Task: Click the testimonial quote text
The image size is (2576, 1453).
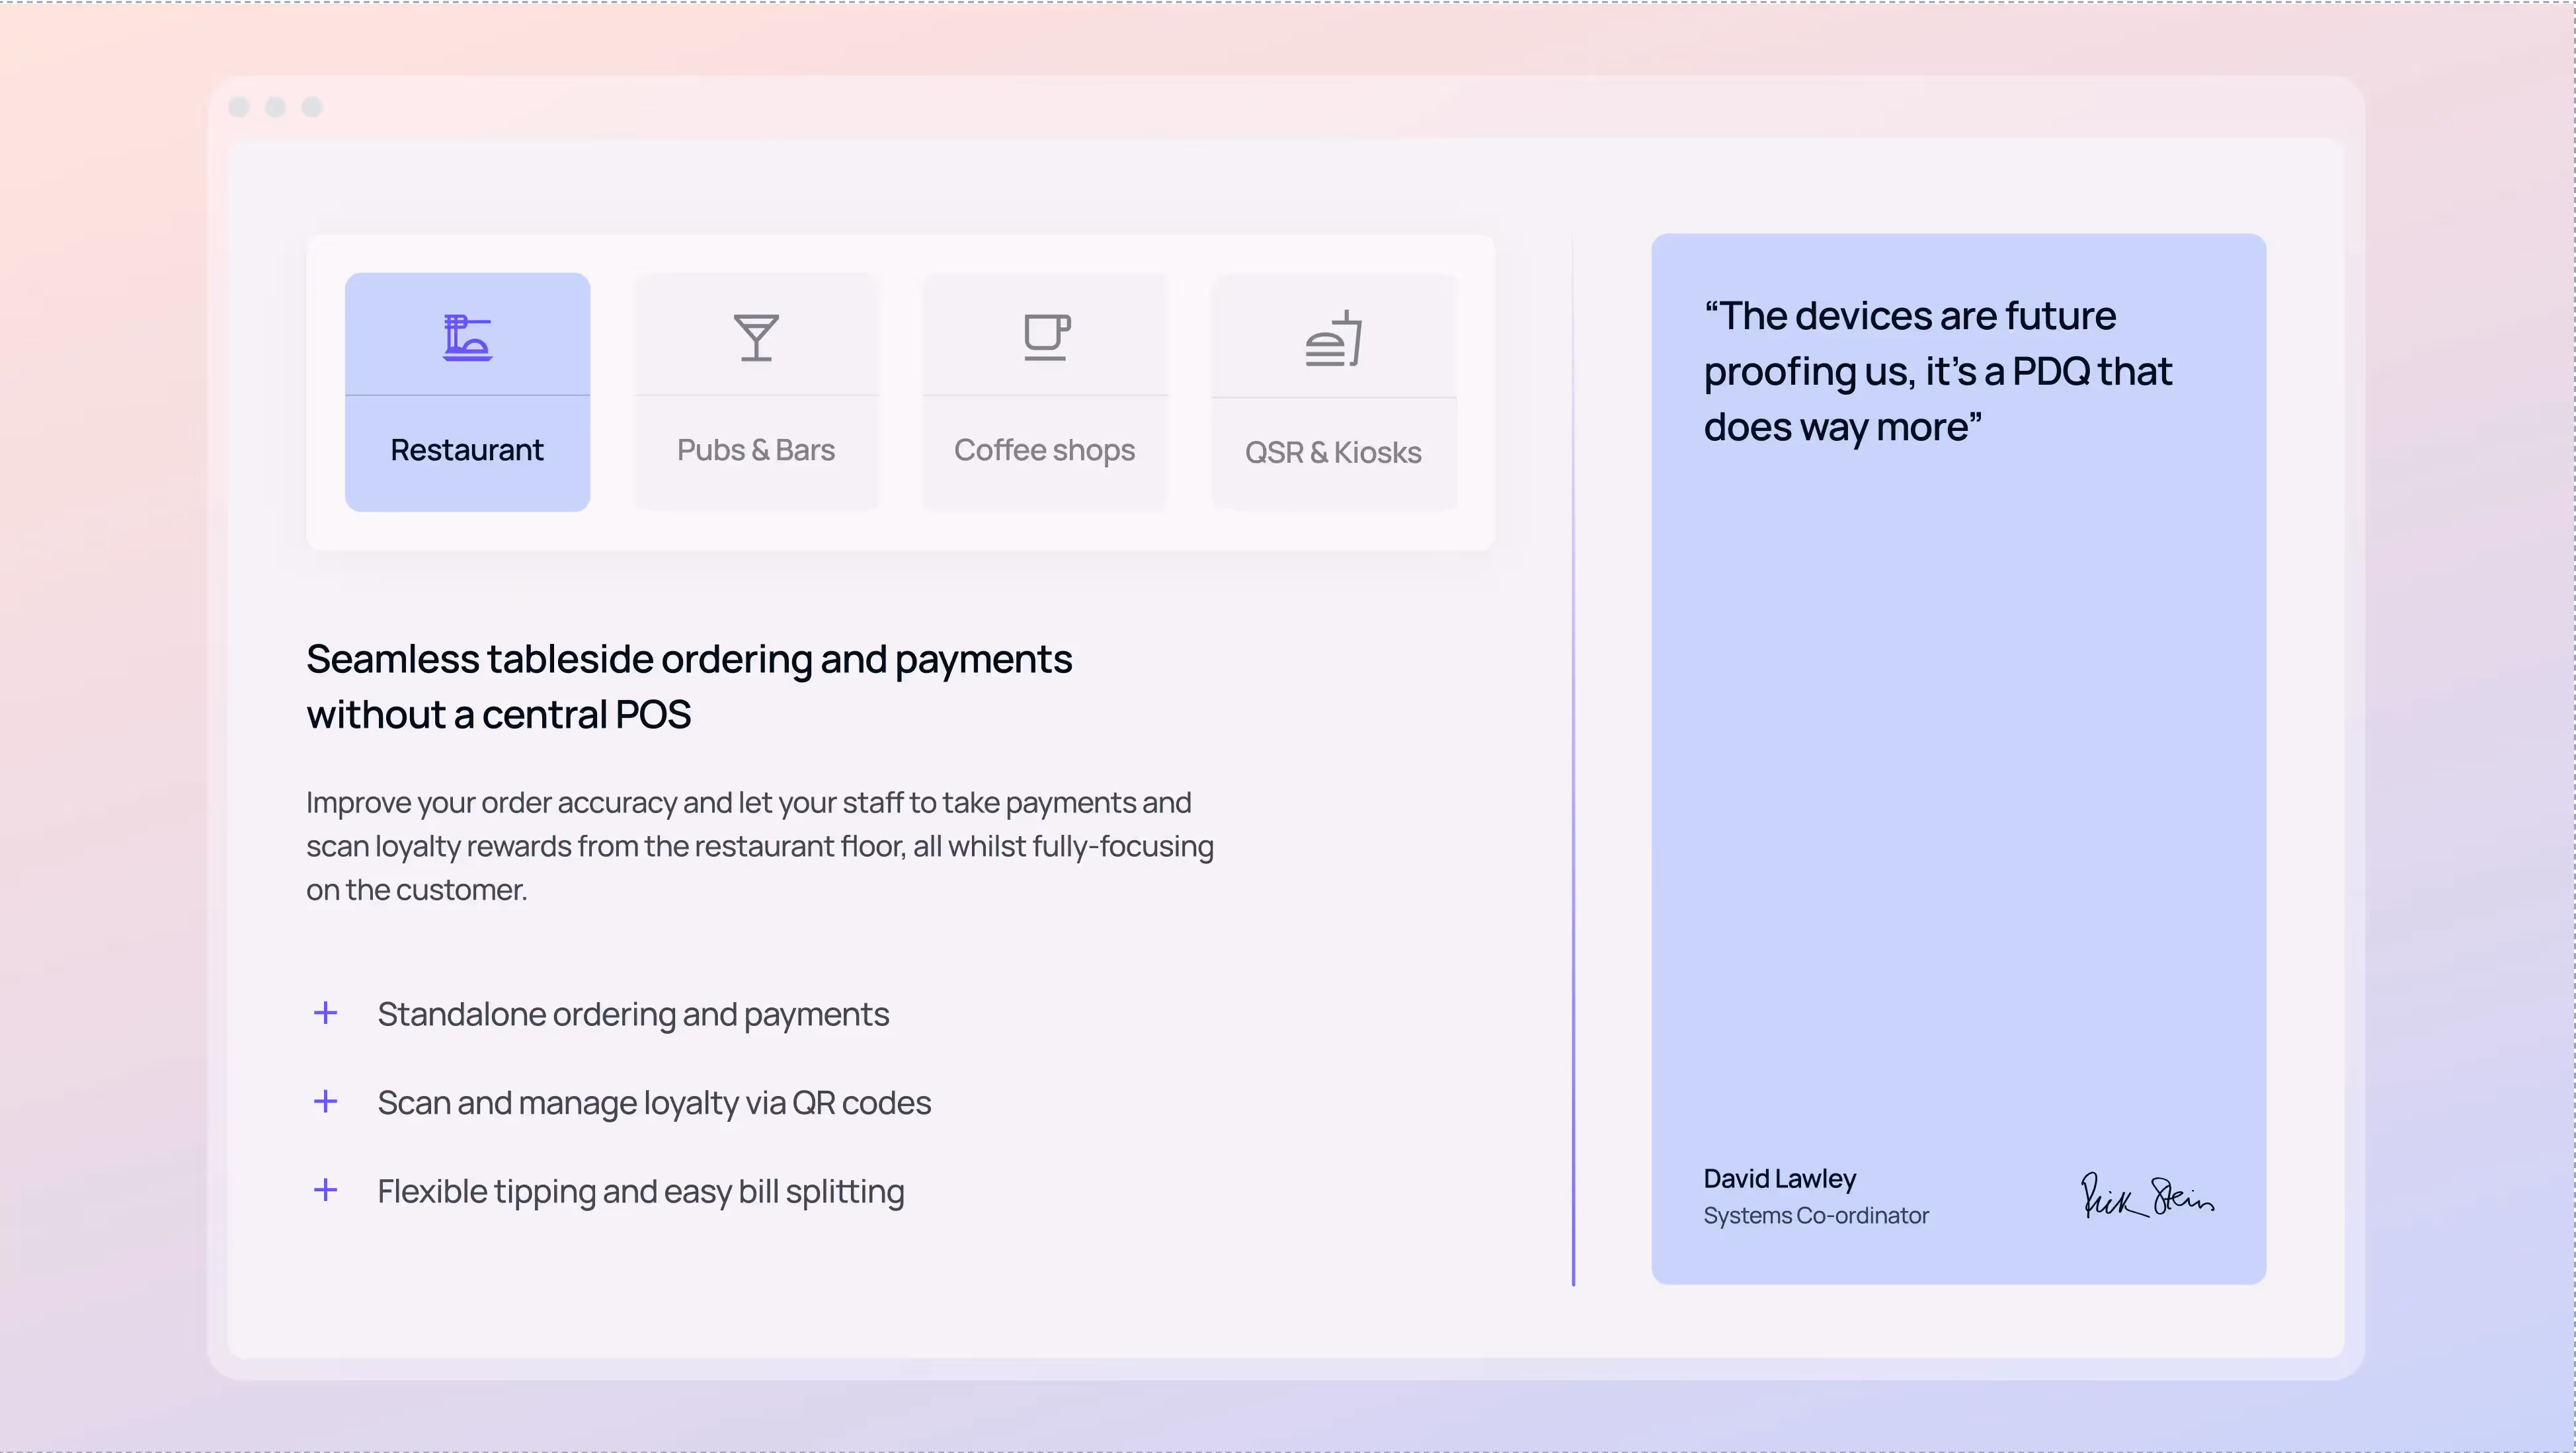Action: click(x=1937, y=371)
